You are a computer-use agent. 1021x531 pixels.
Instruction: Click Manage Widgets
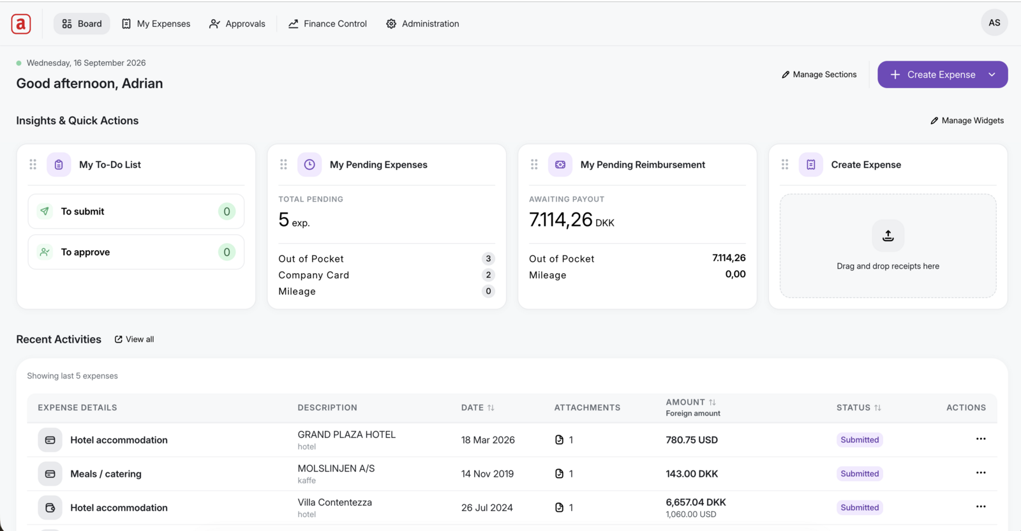967,121
